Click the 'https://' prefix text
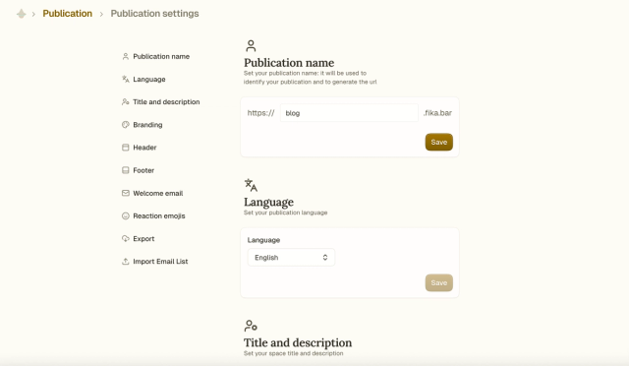 pos(260,113)
